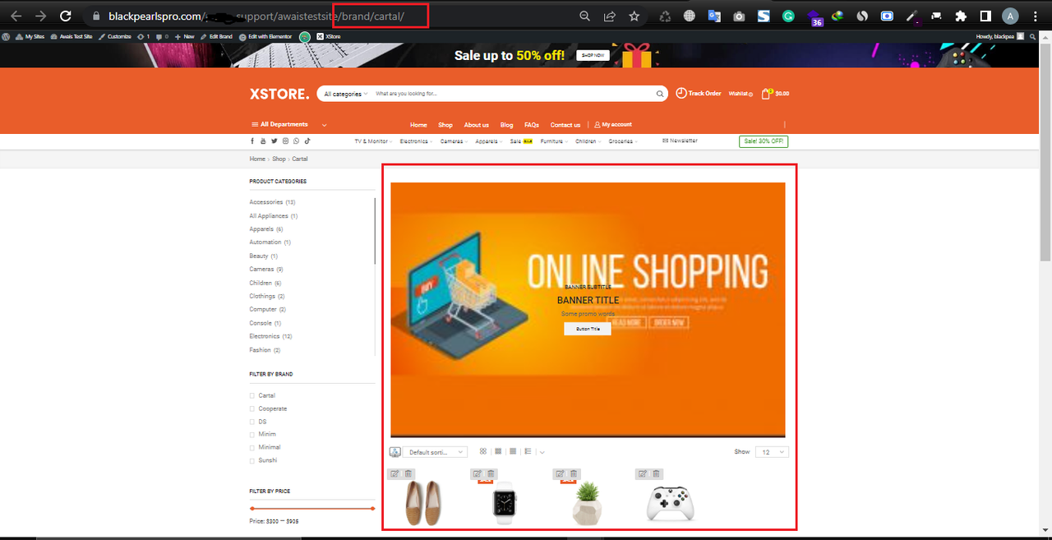
Task: Bookmark this page with the star icon
Action: (x=634, y=16)
